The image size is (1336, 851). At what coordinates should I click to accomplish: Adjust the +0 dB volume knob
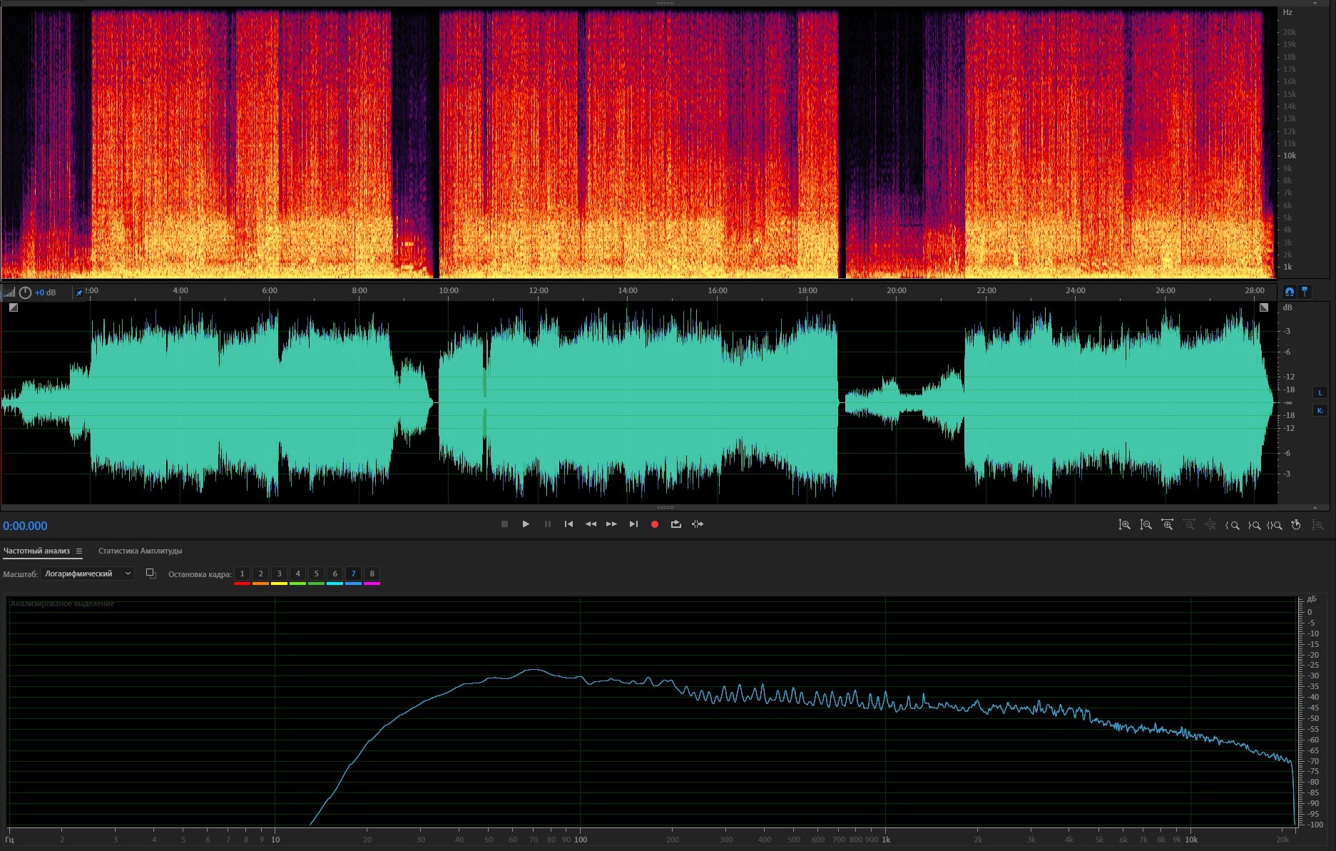pyautogui.click(x=25, y=292)
